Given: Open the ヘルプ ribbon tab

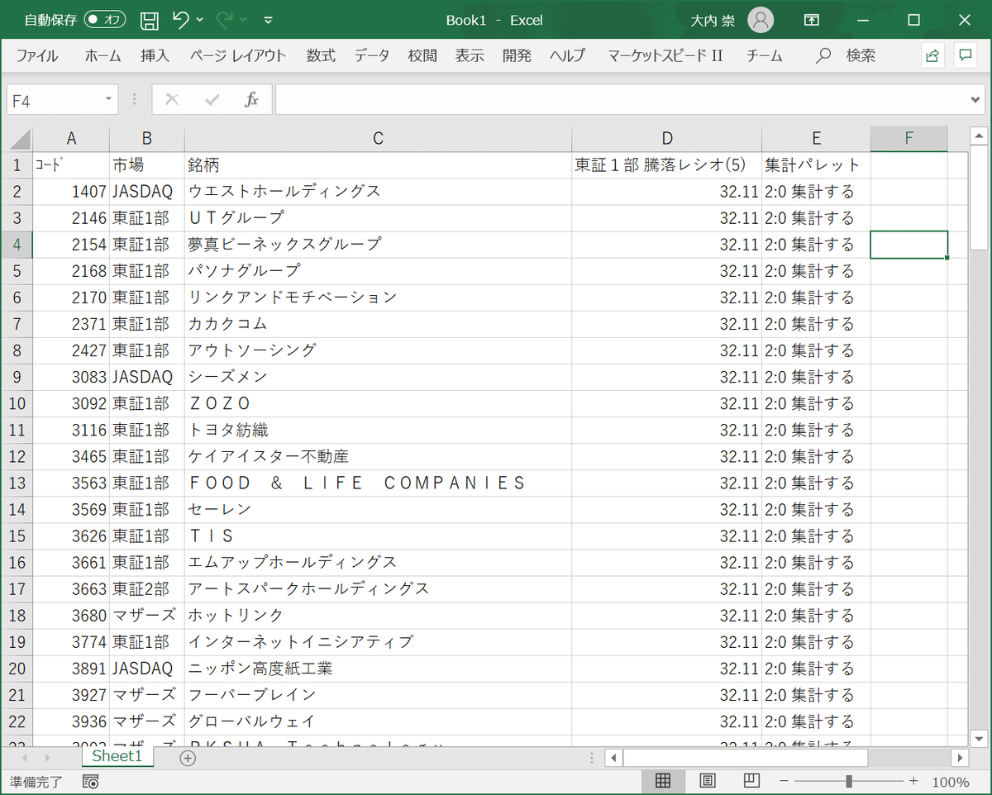Looking at the screenshot, I should tap(567, 55).
